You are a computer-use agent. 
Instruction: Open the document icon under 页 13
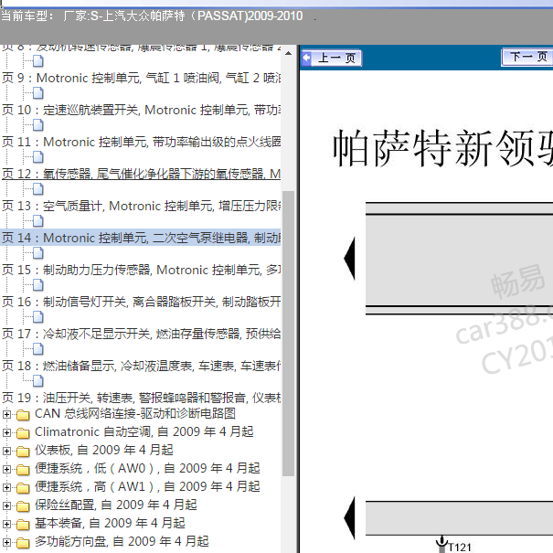37,221
